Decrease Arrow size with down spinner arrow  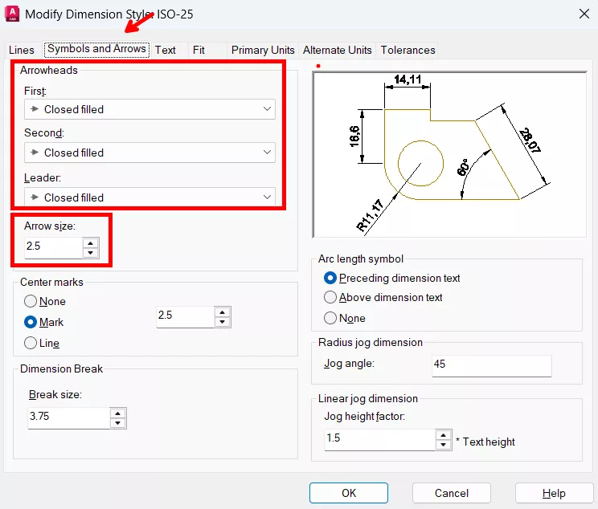(x=91, y=252)
